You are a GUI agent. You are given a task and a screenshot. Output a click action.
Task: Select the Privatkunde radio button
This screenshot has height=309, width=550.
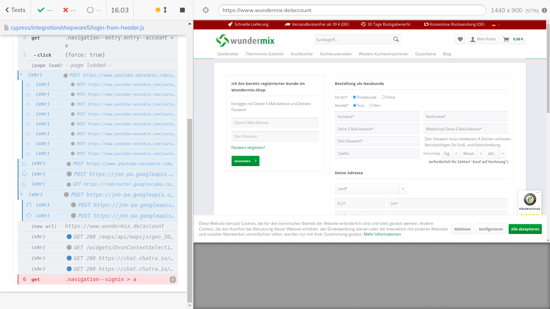pyautogui.click(x=354, y=97)
